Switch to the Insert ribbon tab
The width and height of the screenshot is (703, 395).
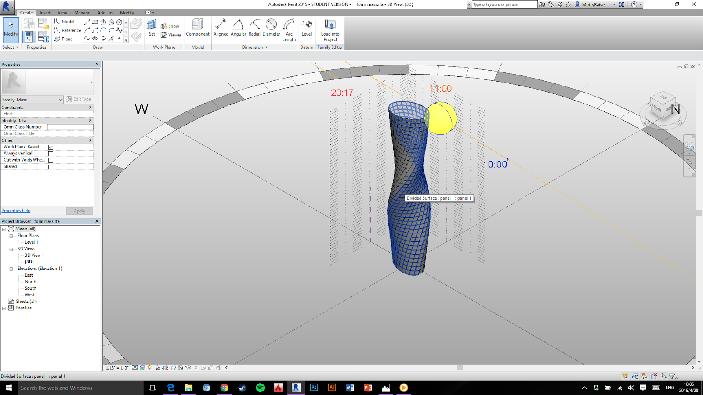pos(45,13)
